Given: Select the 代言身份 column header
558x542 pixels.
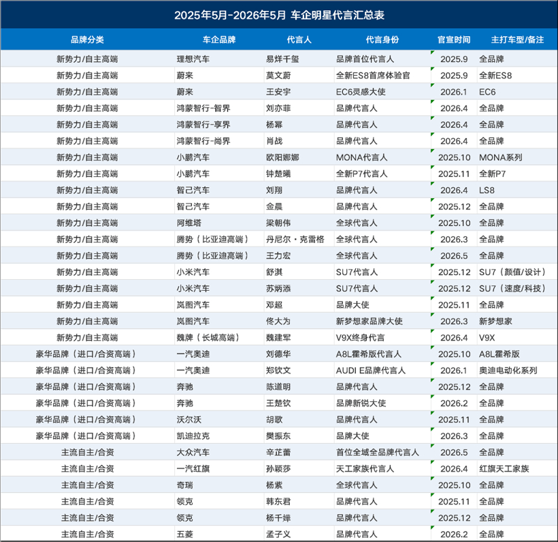Looking at the screenshot, I should pos(382,39).
